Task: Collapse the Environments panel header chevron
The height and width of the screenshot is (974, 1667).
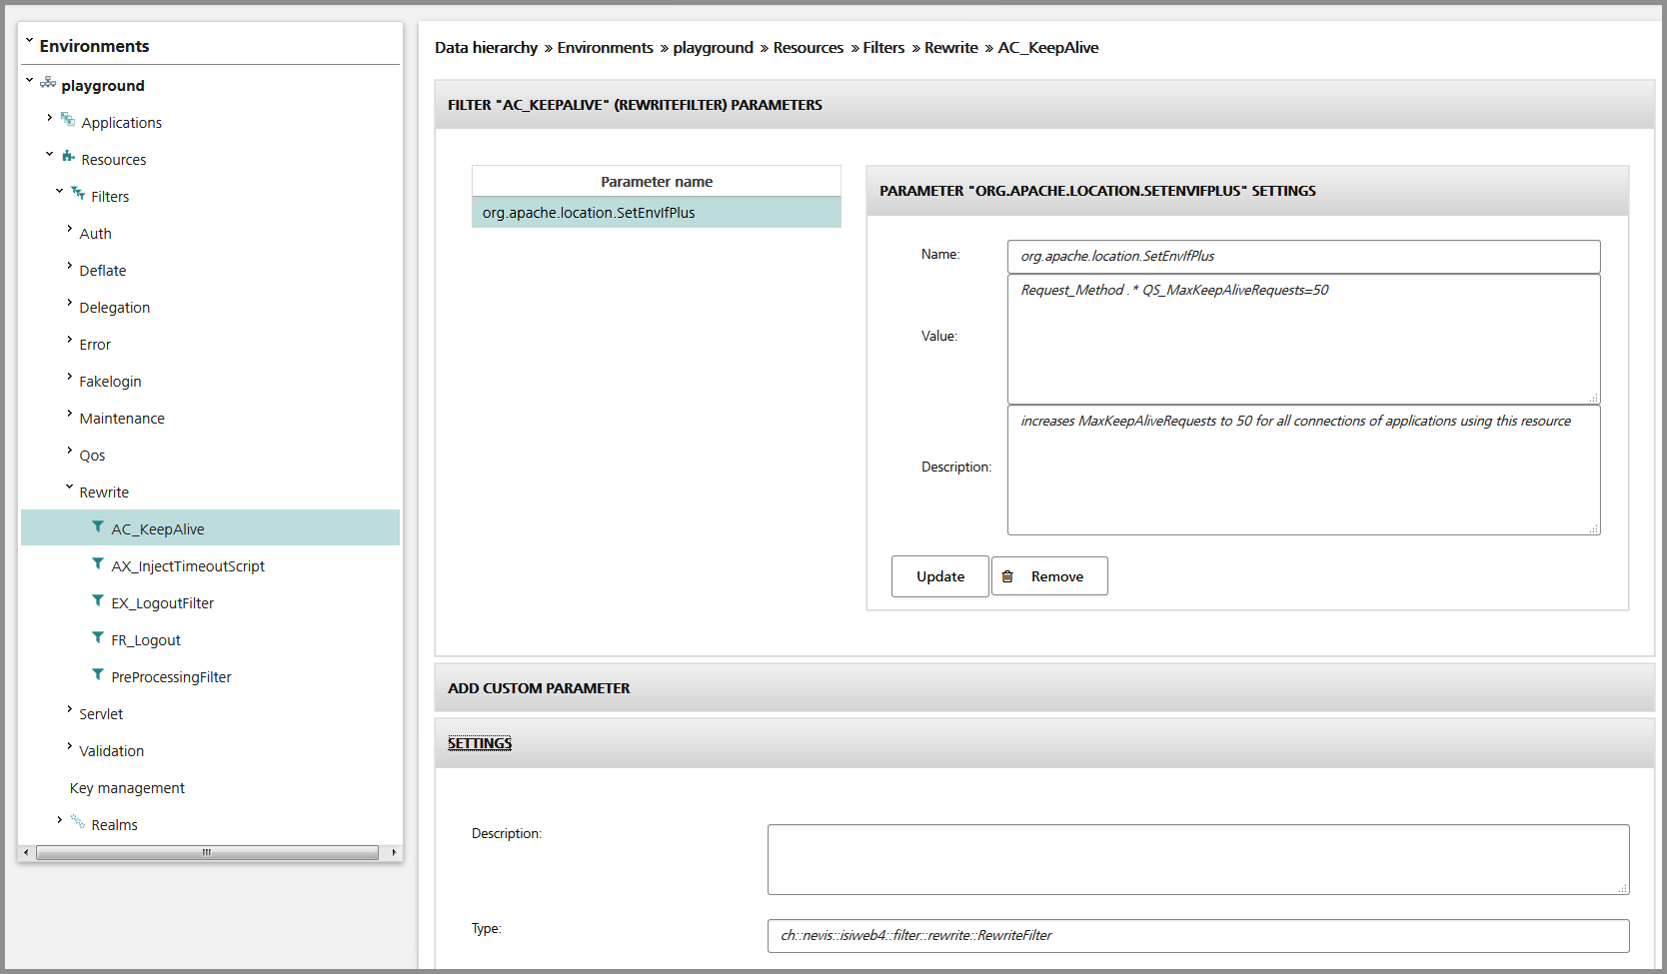Action: click(x=29, y=42)
